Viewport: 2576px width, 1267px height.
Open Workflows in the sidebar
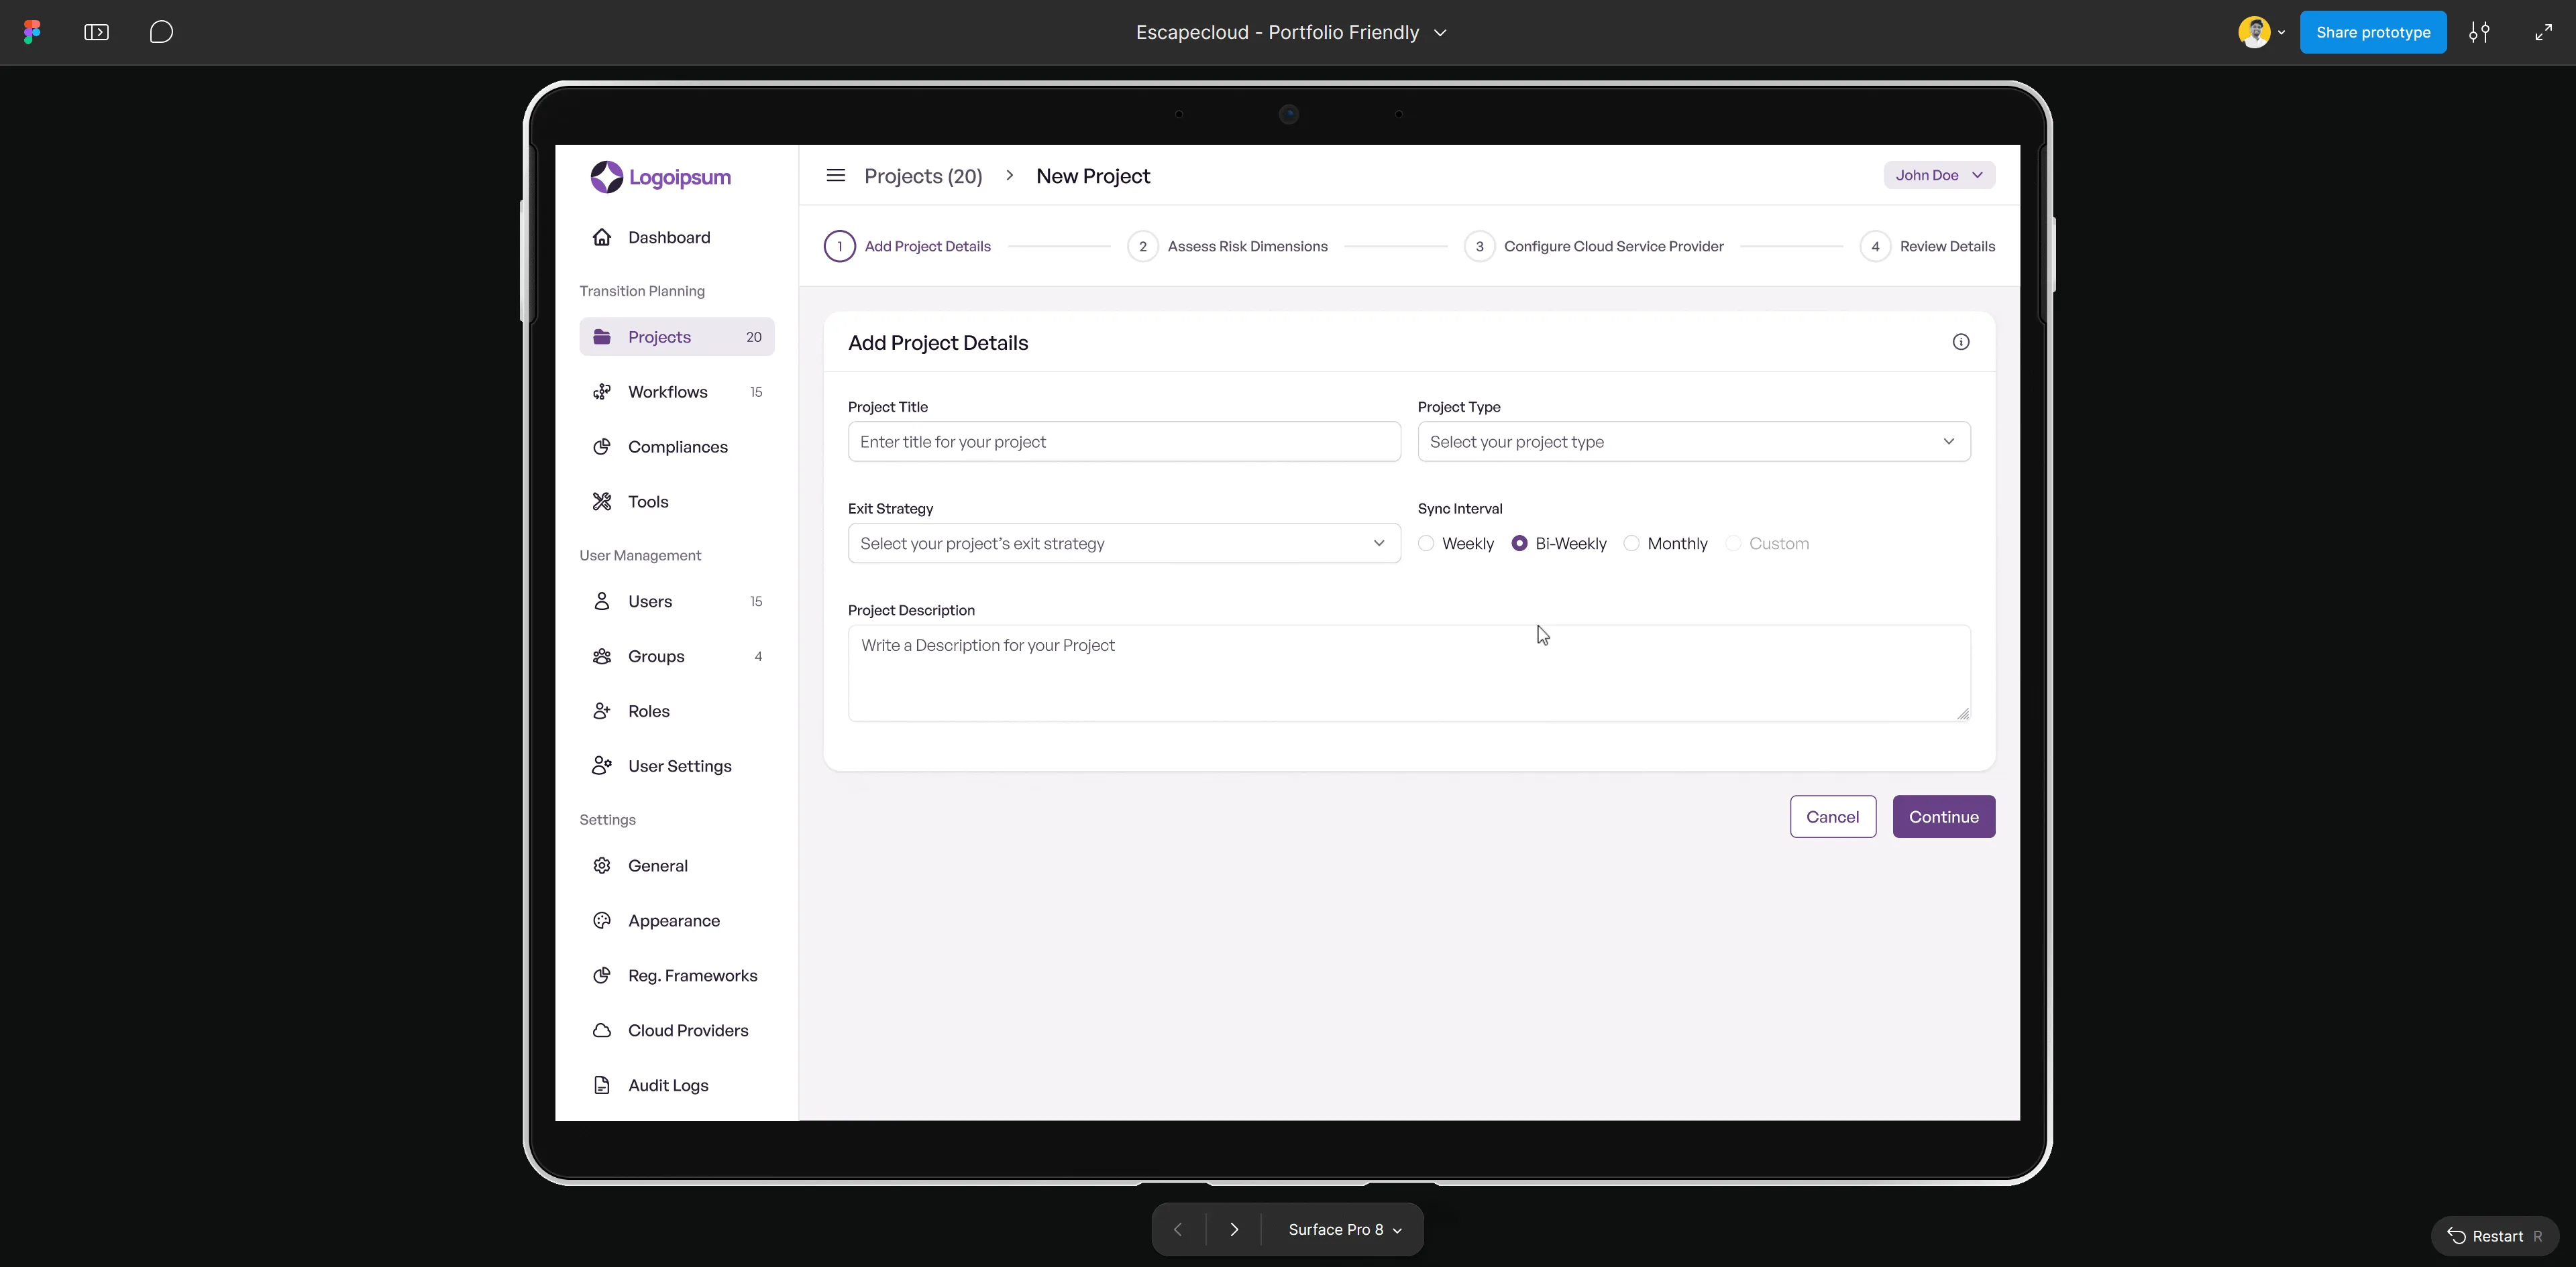[677, 391]
